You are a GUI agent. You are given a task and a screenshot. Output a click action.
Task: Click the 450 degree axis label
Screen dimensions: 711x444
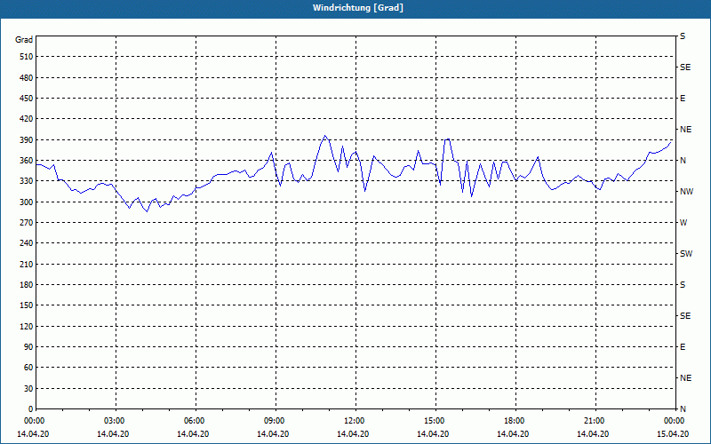[27, 99]
